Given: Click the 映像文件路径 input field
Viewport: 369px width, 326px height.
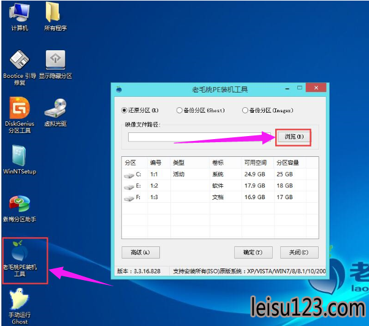Looking at the screenshot, I should [200, 137].
